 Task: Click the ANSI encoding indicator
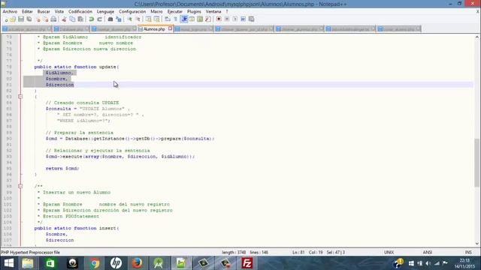(x=428, y=252)
